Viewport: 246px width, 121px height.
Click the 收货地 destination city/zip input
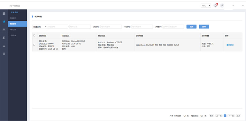(142, 27)
